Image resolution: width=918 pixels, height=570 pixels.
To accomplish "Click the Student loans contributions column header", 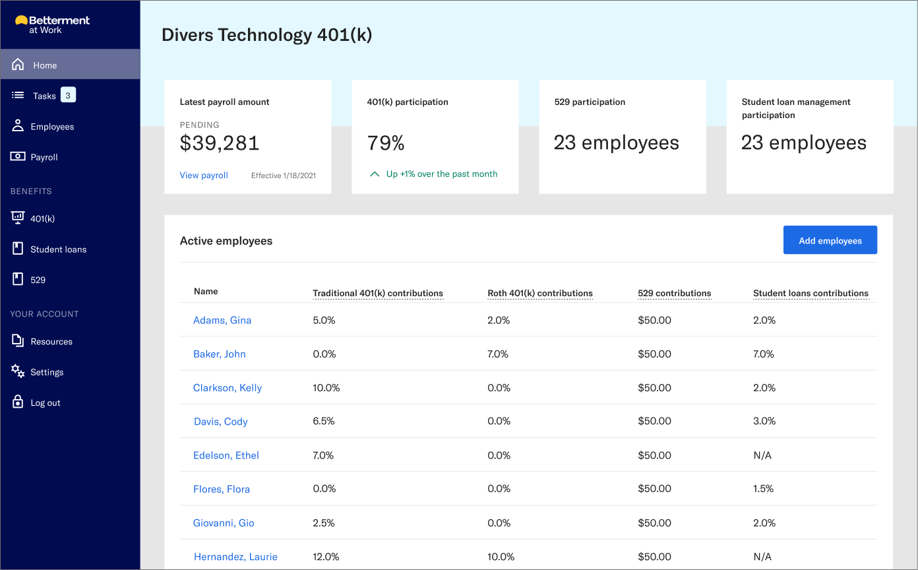I will 811,293.
